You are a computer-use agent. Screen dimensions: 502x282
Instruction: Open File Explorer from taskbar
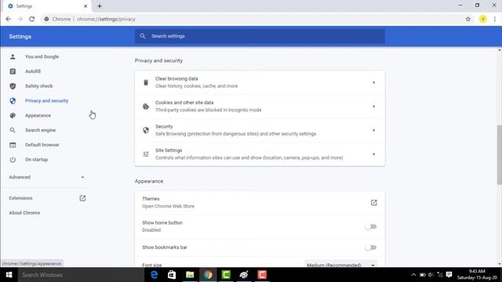click(x=190, y=275)
